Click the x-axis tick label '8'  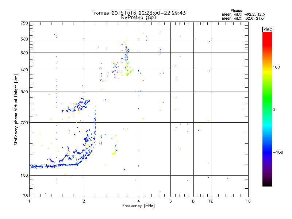tap(193, 201)
